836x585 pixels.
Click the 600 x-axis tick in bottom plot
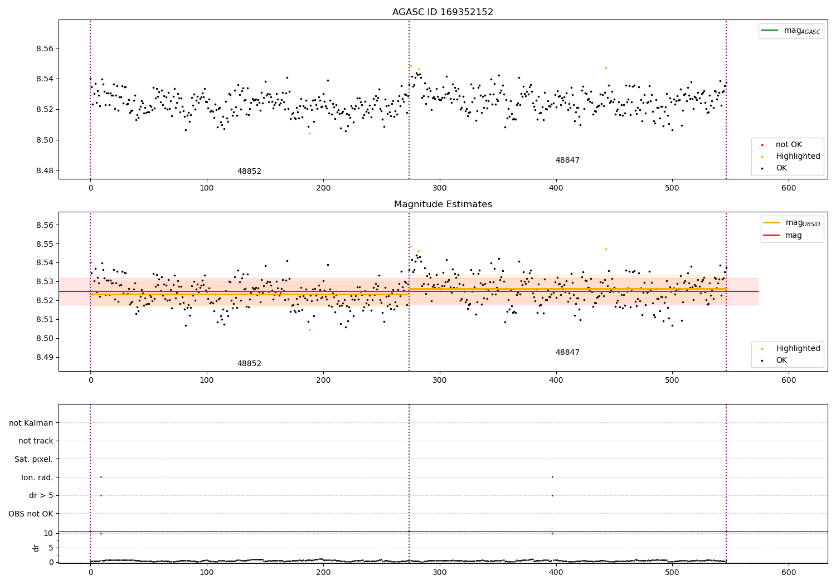789,572
